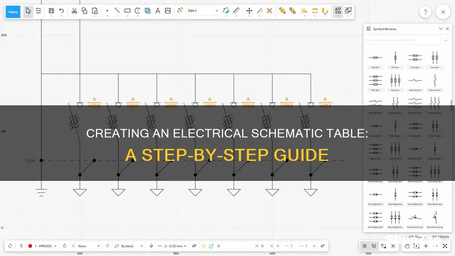Open the 1 - #ff0000 color dropdown
Viewport: 455px width, 256px height.
pos(42,246)
